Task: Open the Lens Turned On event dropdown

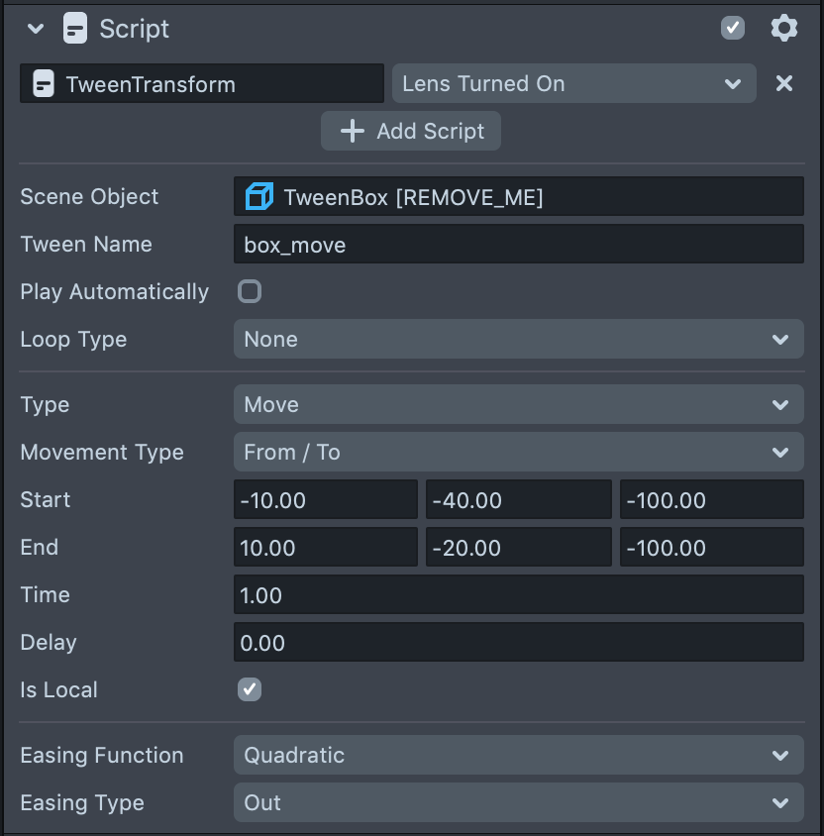Action: click(573, 84)
